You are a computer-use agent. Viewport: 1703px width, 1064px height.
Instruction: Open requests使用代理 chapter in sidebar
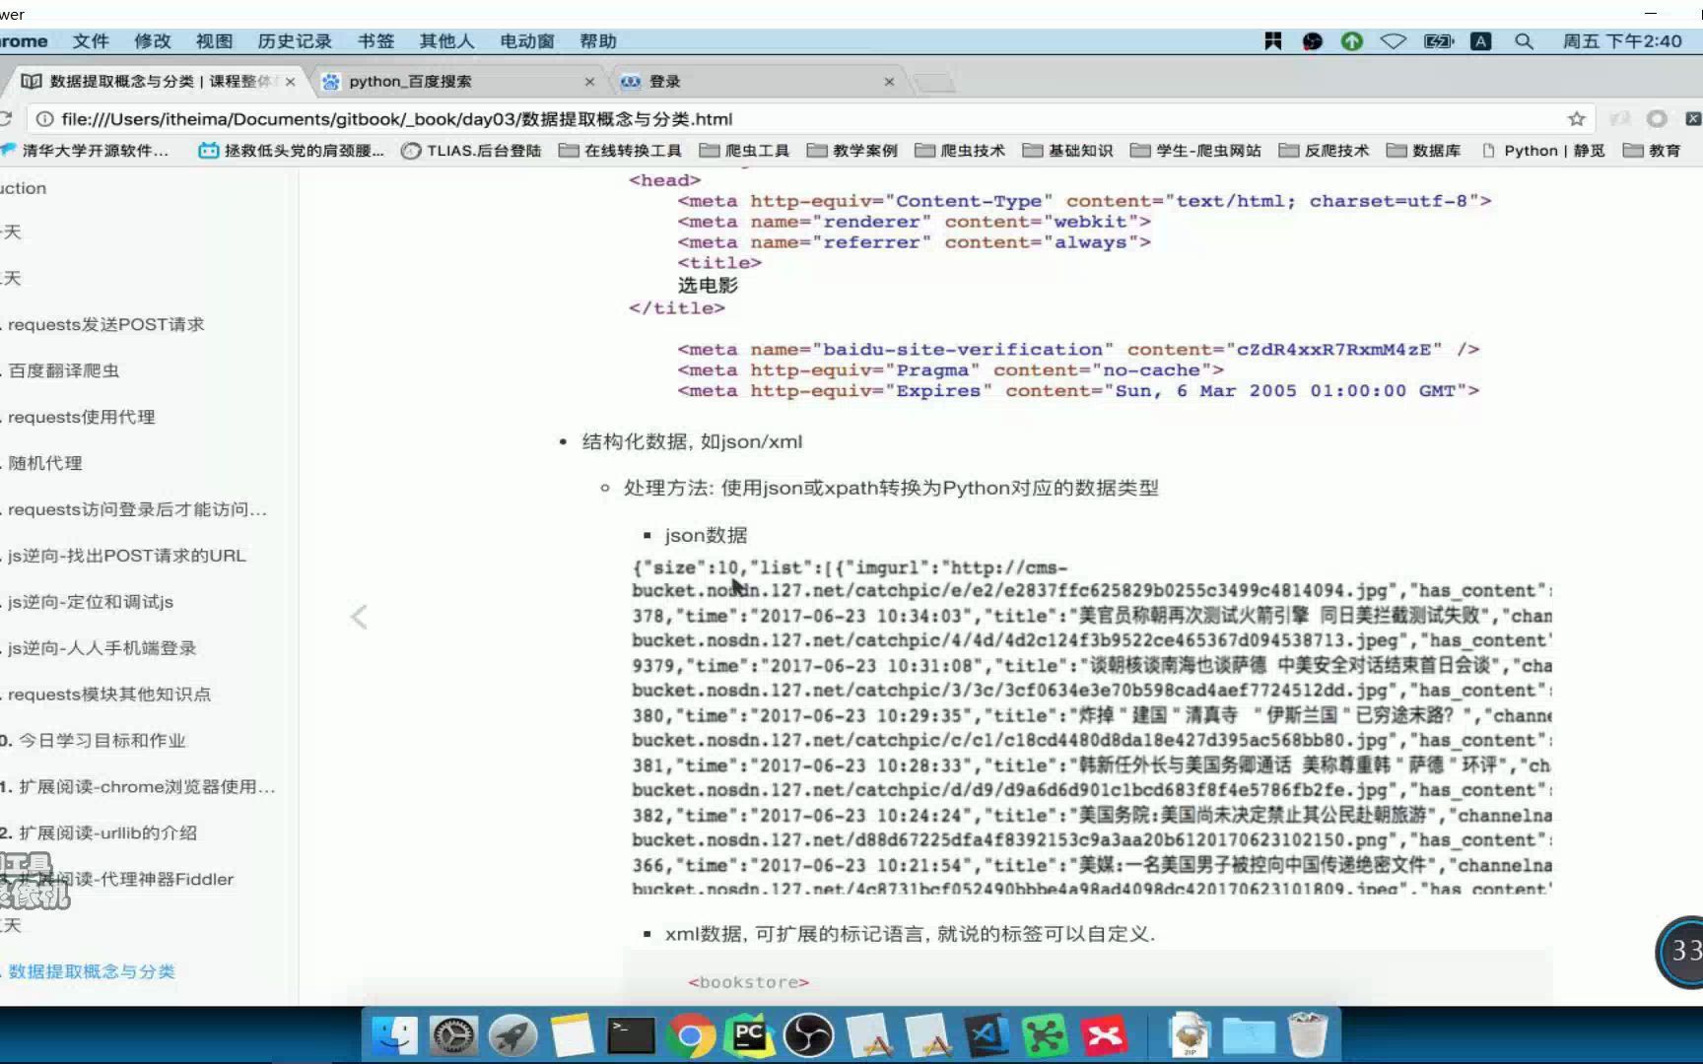click(x=81, y=418)
